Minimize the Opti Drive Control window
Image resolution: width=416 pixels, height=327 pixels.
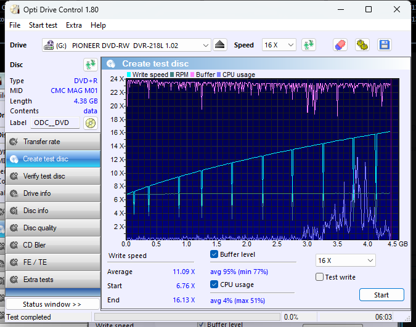pos(341,10)
